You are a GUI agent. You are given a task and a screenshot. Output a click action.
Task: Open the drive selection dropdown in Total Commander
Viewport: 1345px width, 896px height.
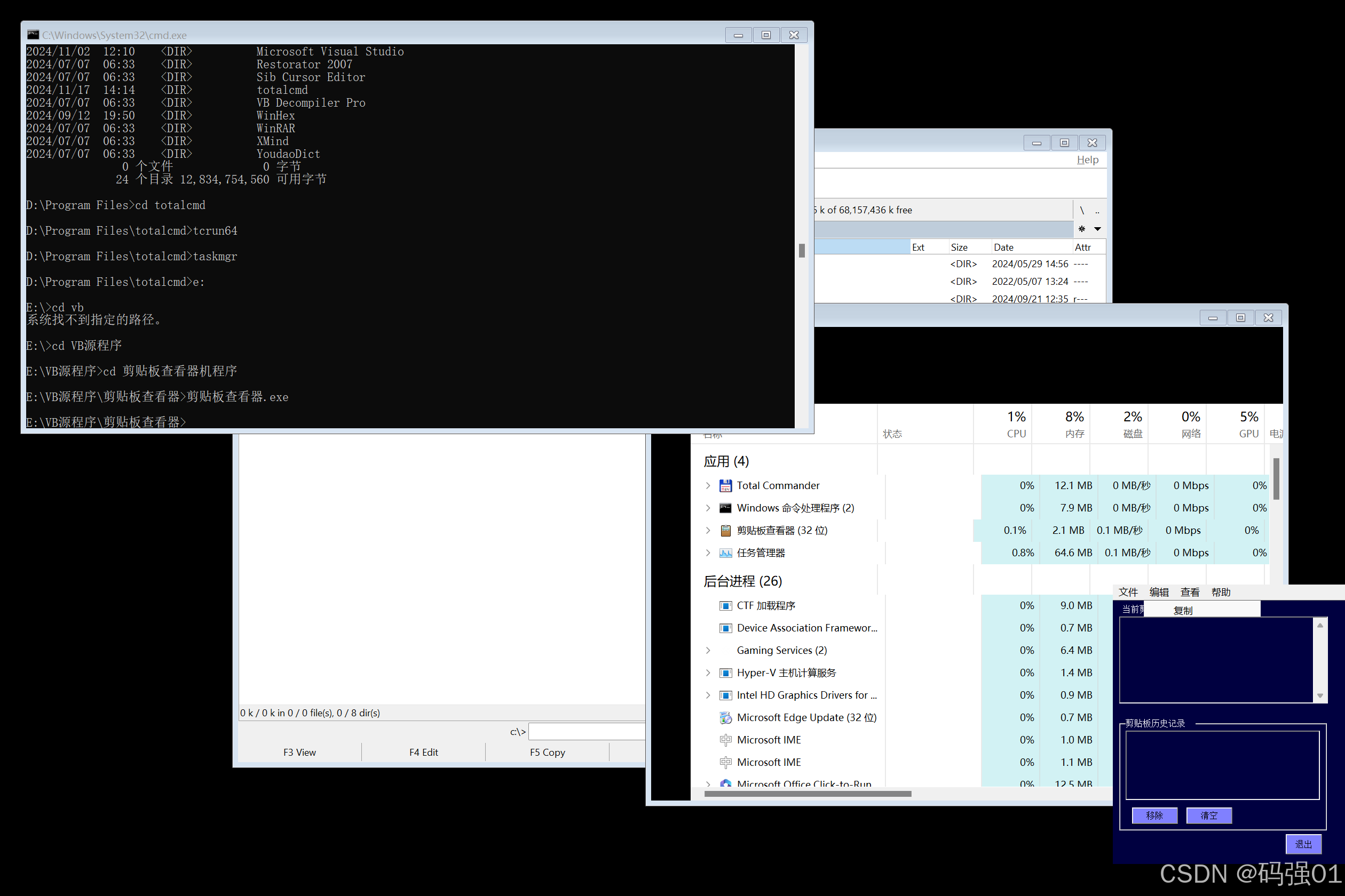[1097, 229]
